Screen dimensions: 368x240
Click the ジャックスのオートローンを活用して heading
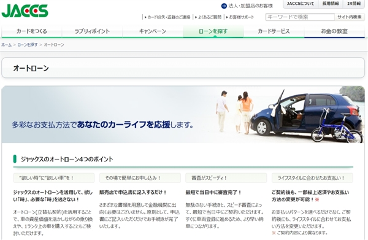pos(53,196)
